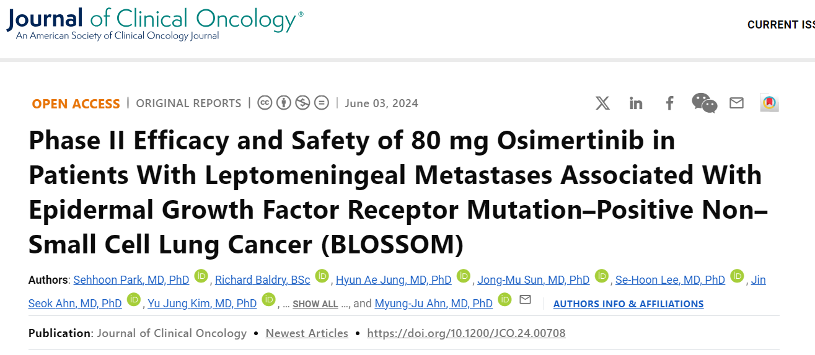Open Creative Commons license icons
Viewport: 815px width, 355px height.
click(x=293, y=103)
